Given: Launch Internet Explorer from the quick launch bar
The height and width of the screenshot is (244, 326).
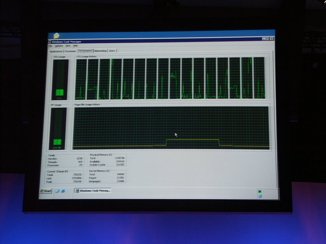Looking at the screenshot, I should 63,191.
